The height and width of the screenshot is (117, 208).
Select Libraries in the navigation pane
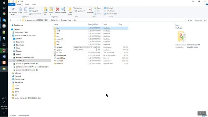18,73
